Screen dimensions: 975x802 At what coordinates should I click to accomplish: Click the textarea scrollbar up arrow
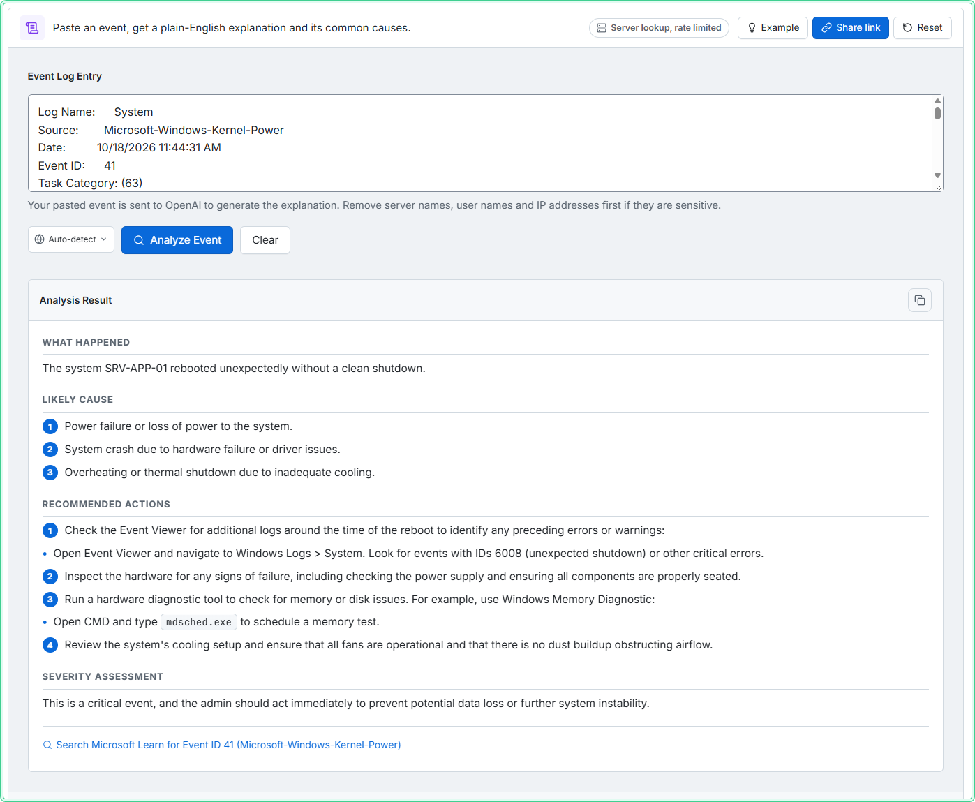[938, 101]
